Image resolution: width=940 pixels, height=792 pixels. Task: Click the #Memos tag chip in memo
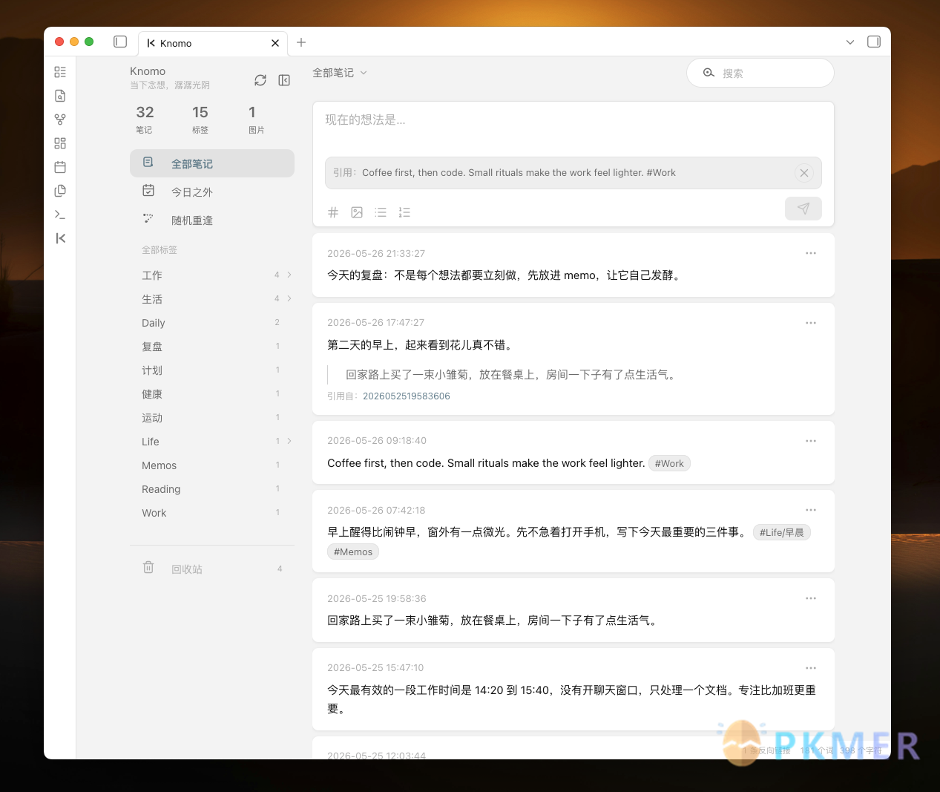click(353, 552)
